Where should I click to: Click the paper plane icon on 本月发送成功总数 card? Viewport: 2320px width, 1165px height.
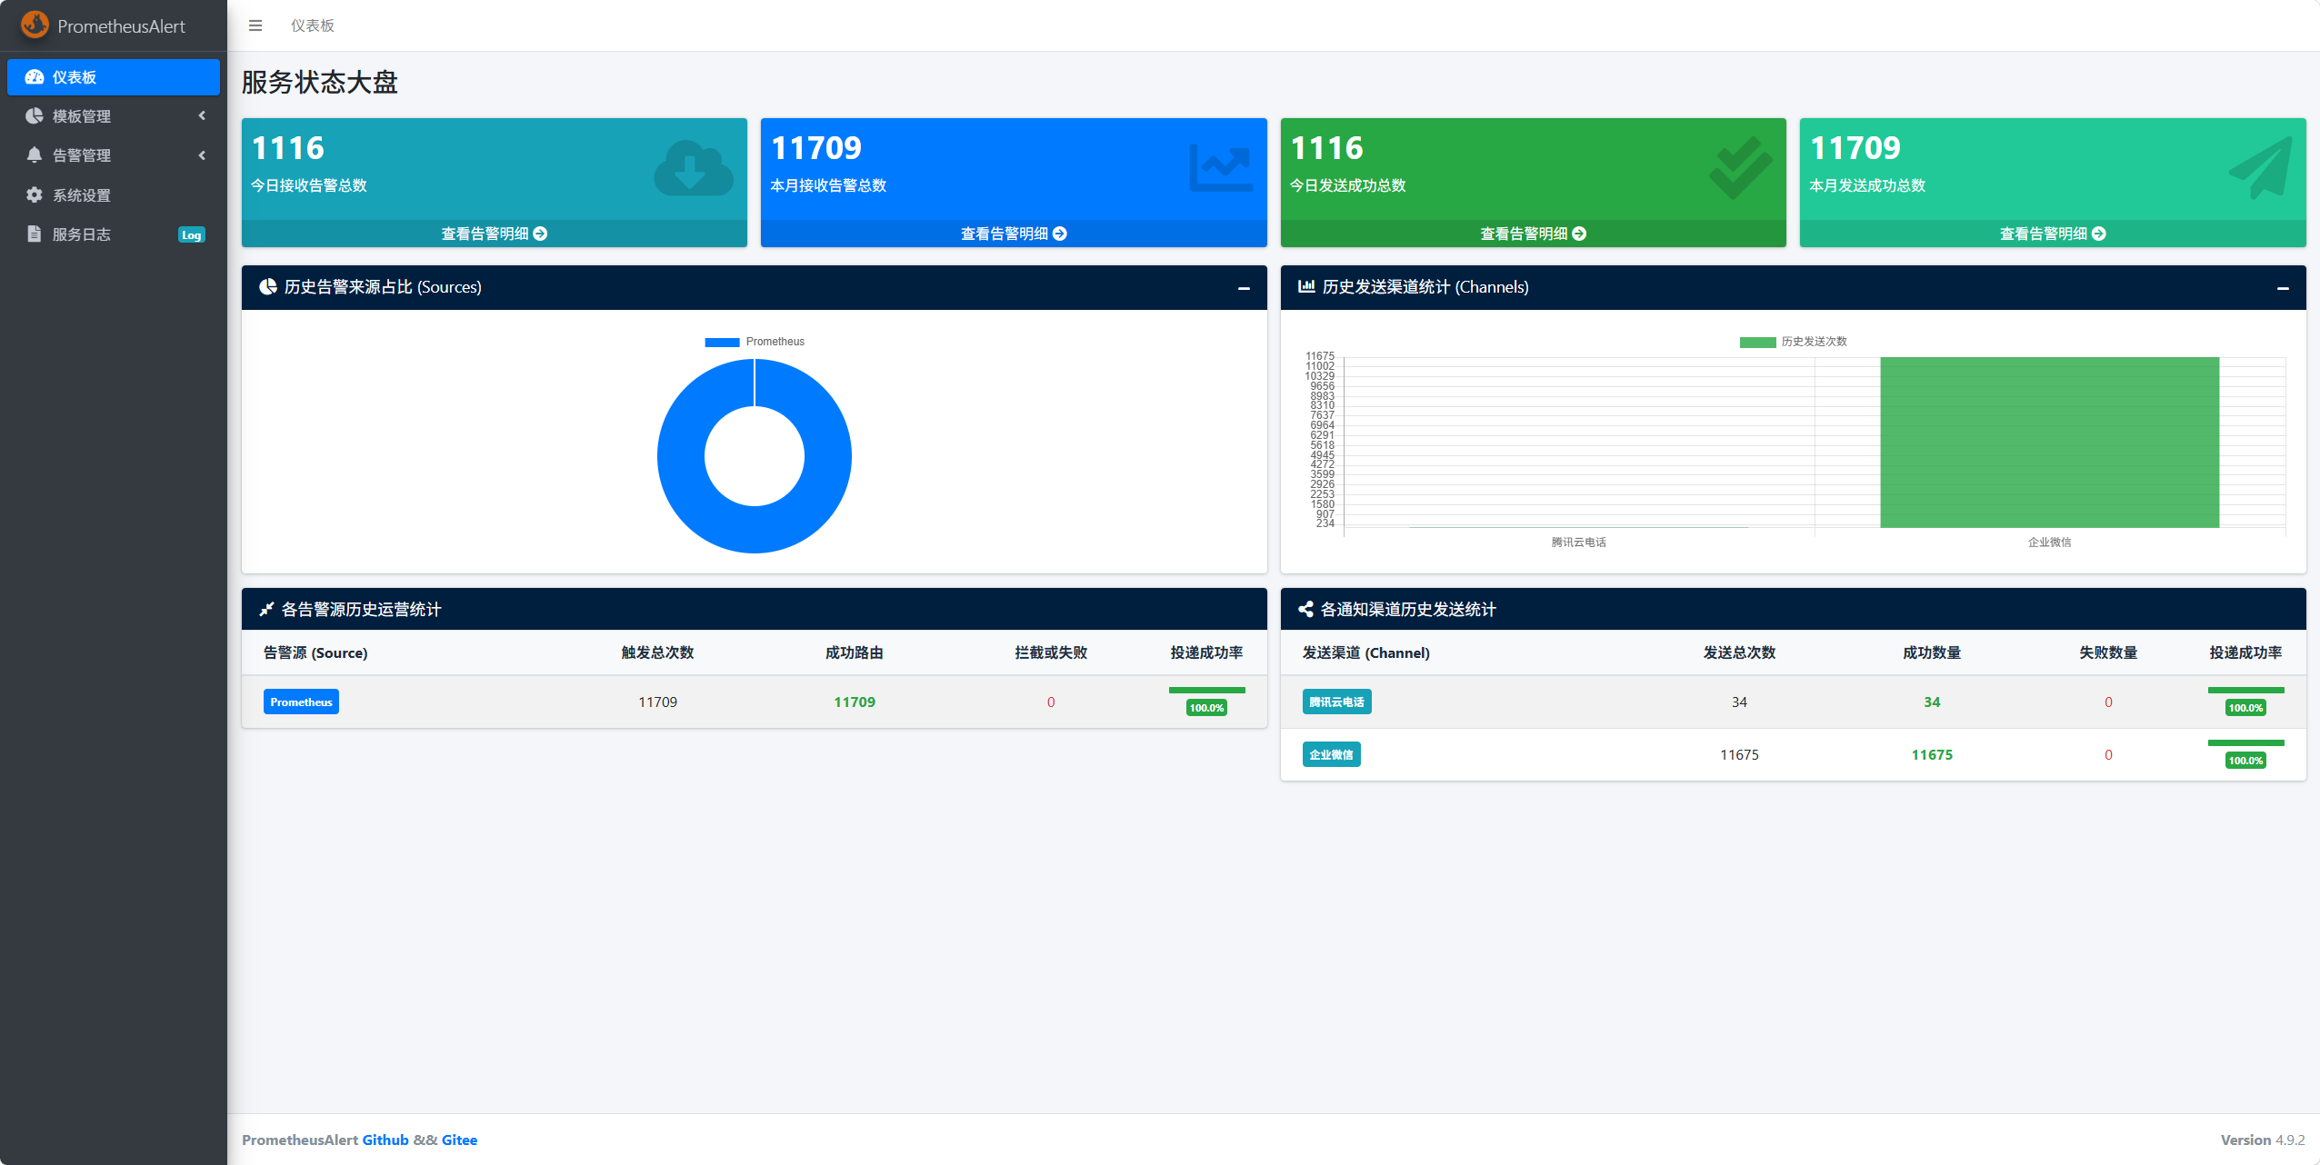[2260, 168]
